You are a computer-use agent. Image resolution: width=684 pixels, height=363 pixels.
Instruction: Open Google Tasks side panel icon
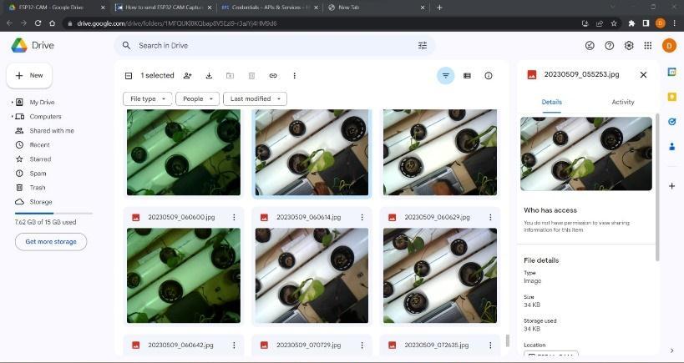[x=671, y=122]
